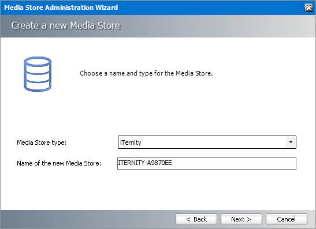Proceed by clicking Next
This screenshot has width=316, height=229.
pos(241,219)
